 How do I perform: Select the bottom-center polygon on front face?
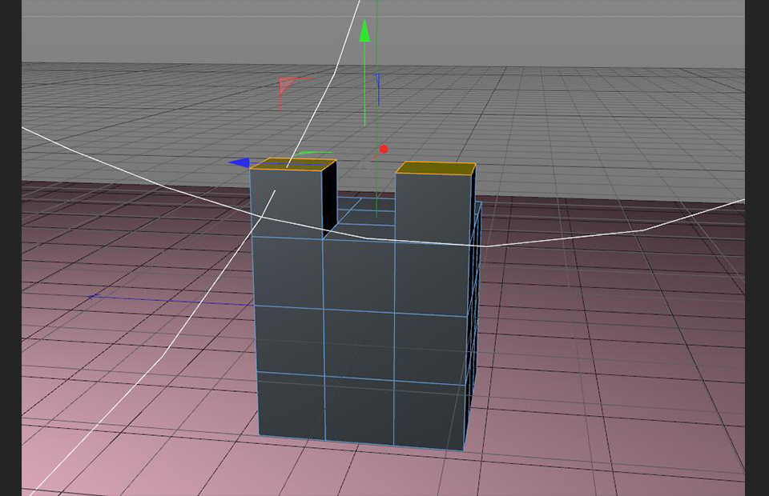[x=360, y=411]
